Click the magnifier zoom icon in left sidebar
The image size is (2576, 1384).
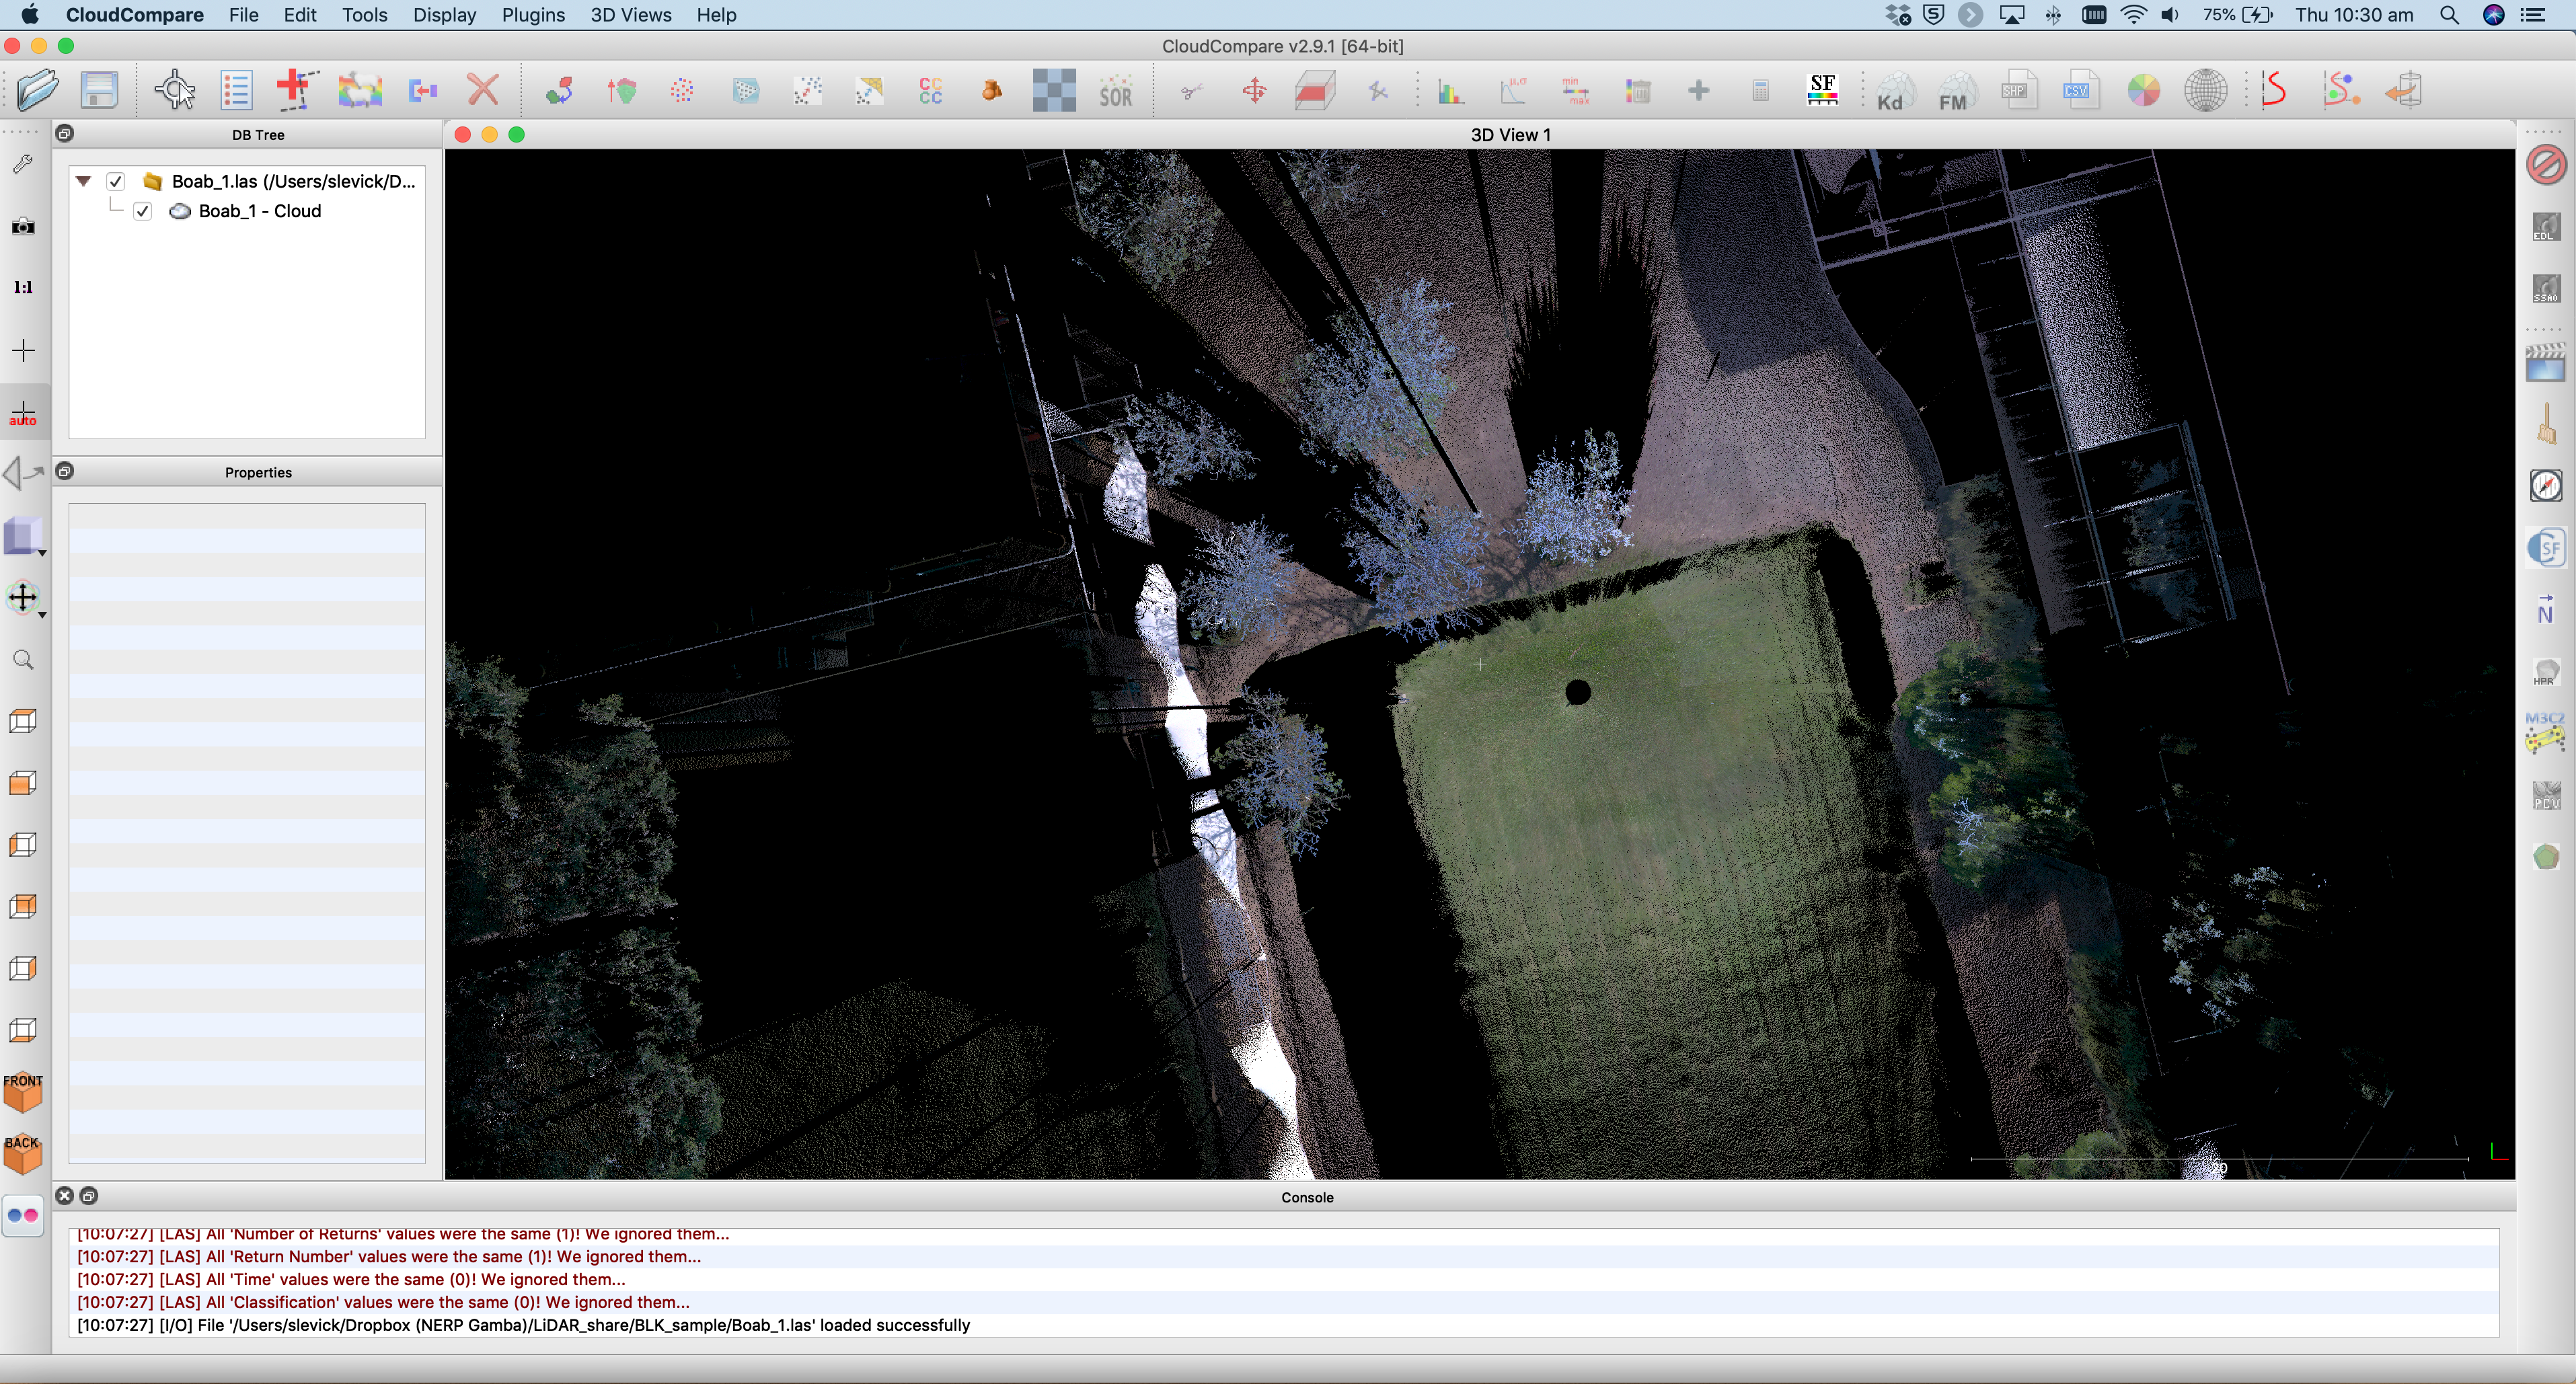tap(23, 660)
